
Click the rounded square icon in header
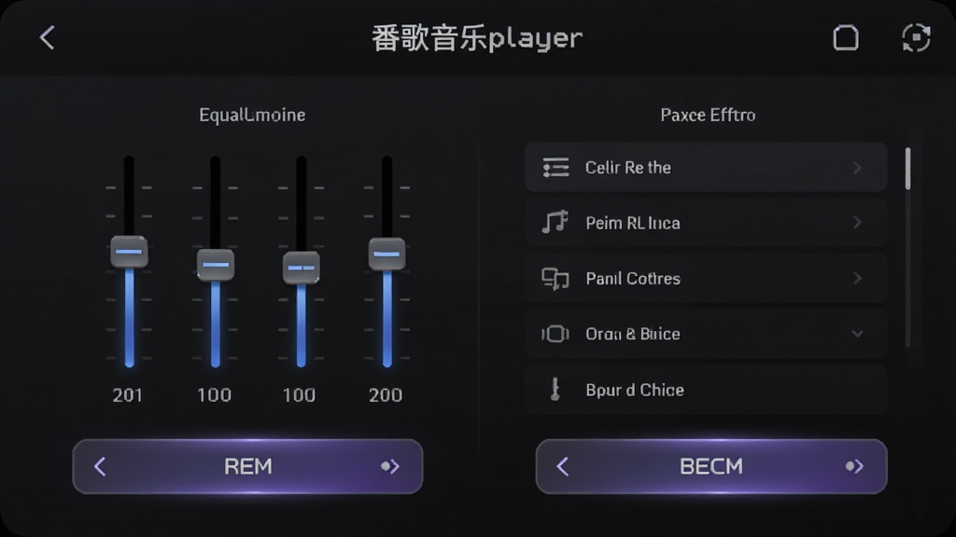coord(846,37)
